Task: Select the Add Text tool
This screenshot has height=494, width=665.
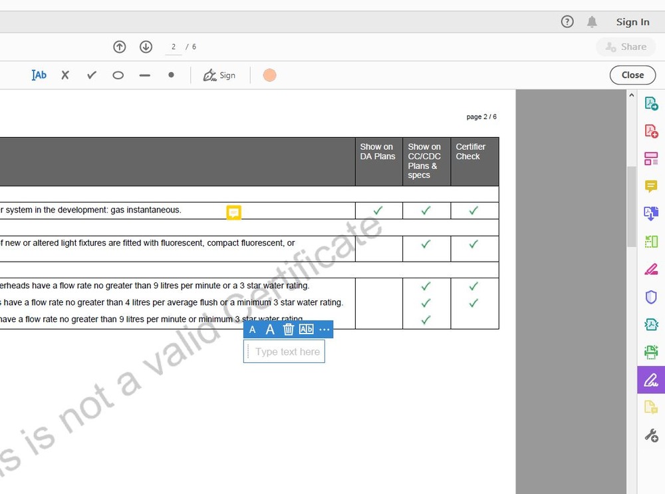Action: coord(39,75)
